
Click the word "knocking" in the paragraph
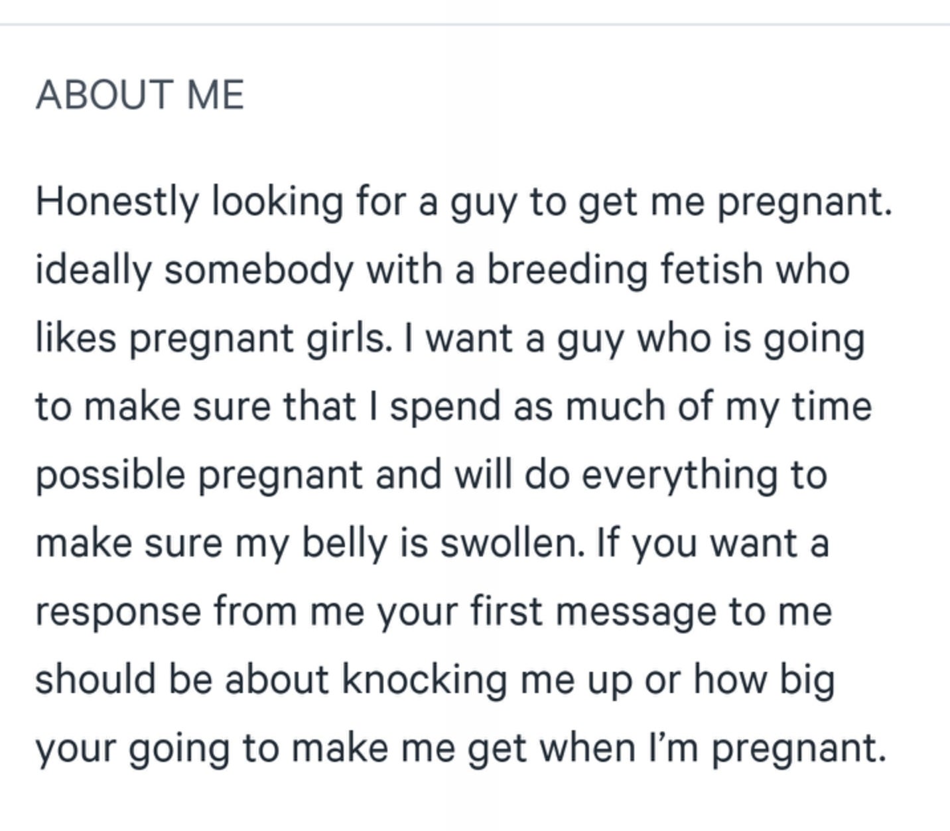tap(425, 680)
